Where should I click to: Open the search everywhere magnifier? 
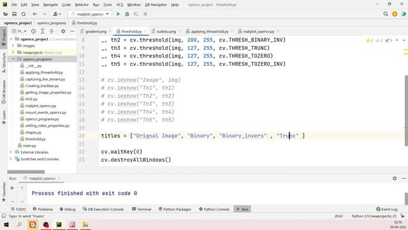click(x=386, y=14)
